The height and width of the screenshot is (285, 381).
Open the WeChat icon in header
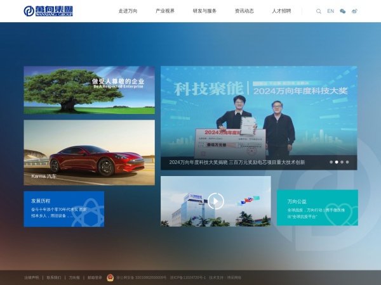pos(343,11)
